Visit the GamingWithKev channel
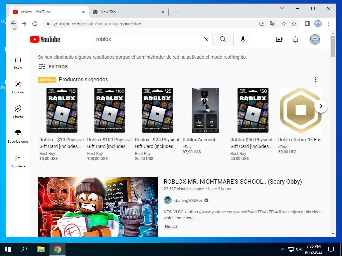The image size is (342, 256). pos(188,200)
